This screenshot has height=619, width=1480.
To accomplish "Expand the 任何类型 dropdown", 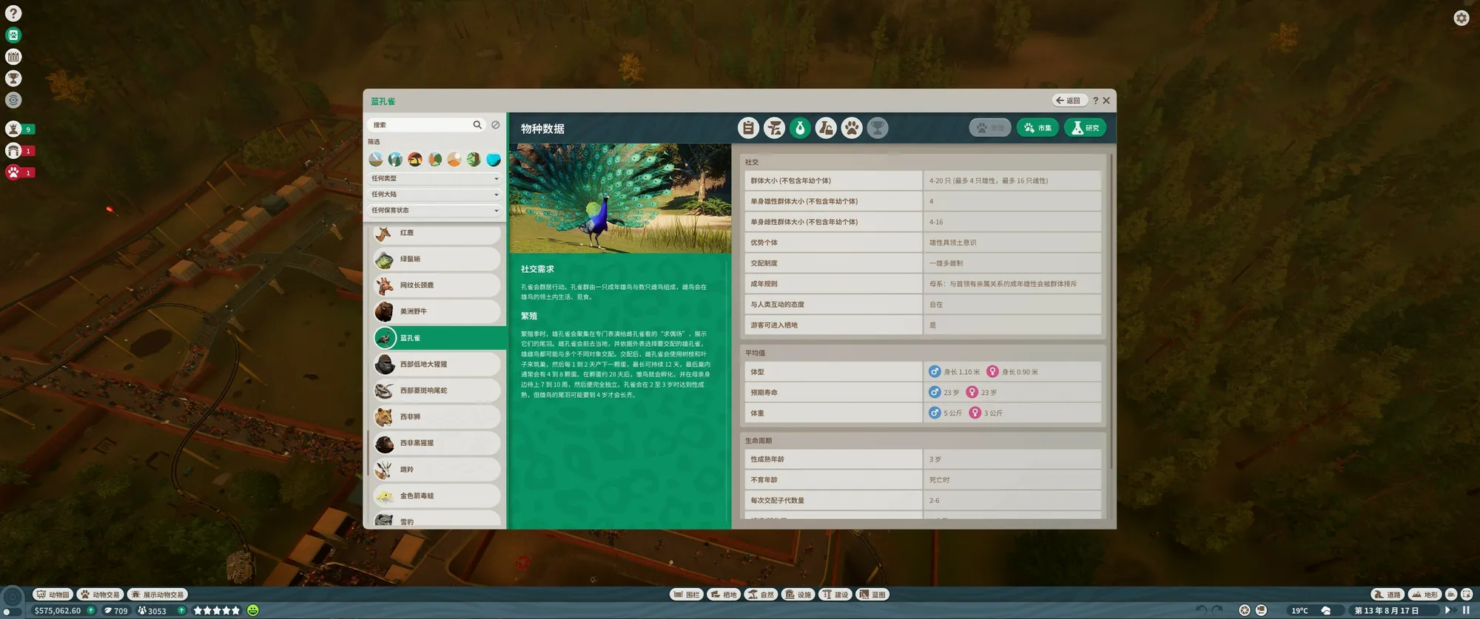I will [x=434, y=178].
